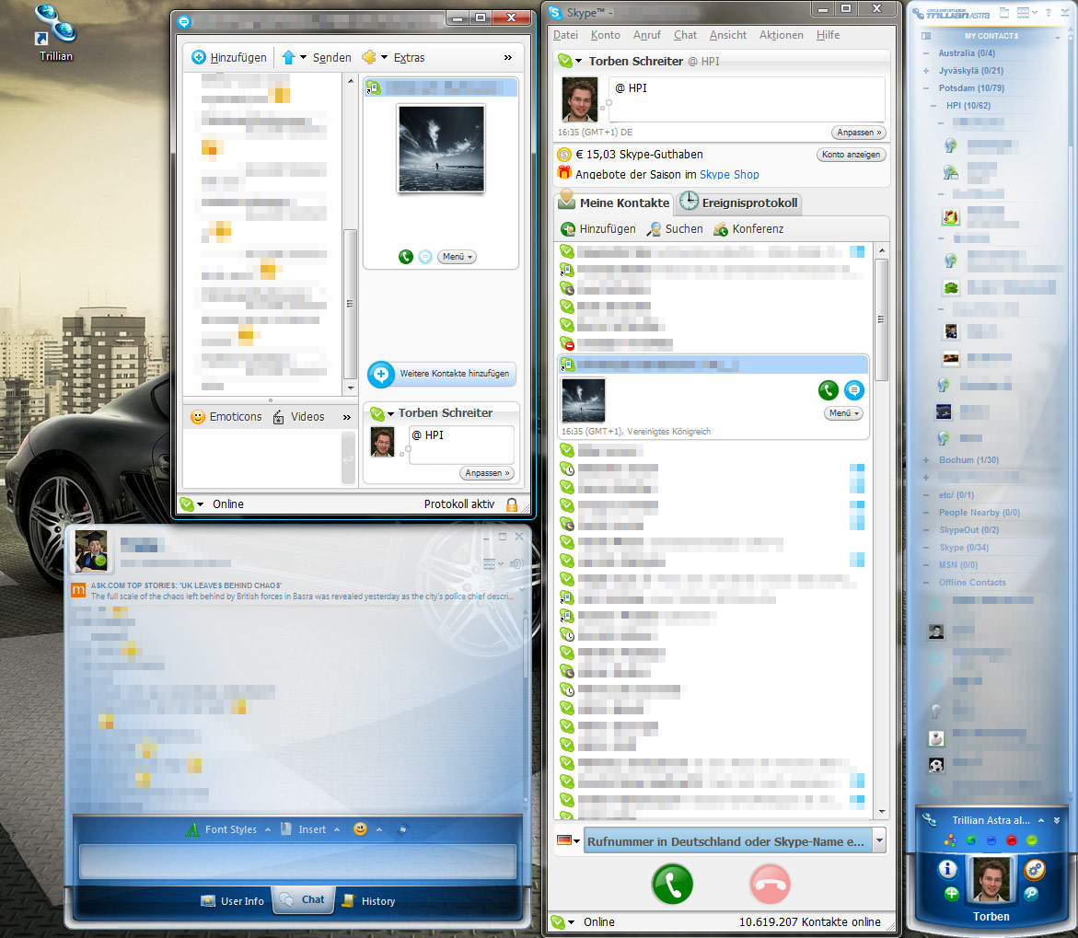Open the phone number combo box dropdown arrow
Image resolution: width=1078 pixels, height=938 pixels.
click(x=878, y=840)
